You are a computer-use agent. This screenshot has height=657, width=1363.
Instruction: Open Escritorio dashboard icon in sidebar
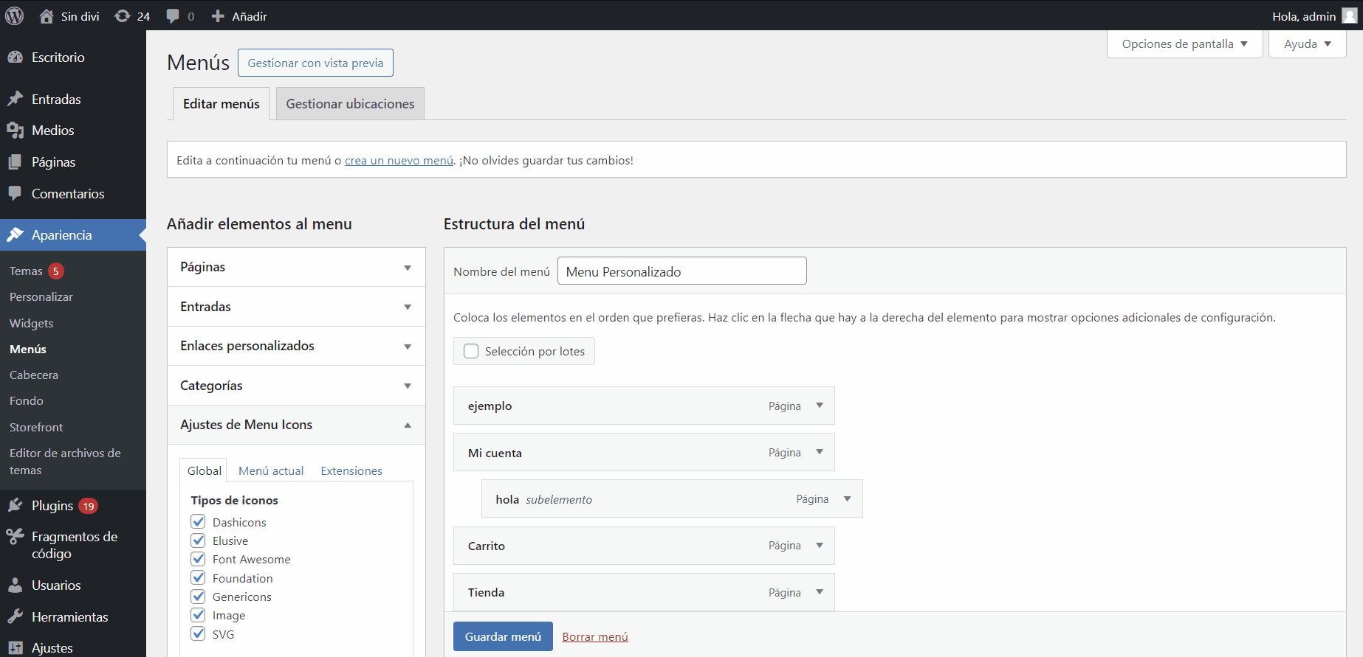15,58
